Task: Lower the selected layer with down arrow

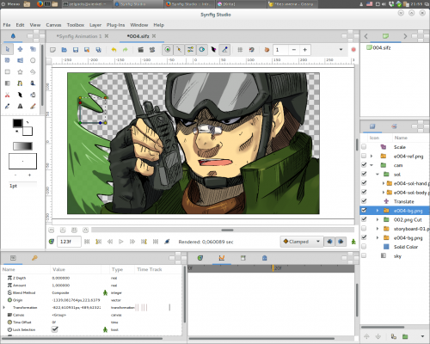Action: (378, 336)
